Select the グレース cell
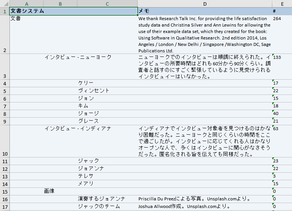The width and height of the screenshot is (292, 211). [107, 121]
